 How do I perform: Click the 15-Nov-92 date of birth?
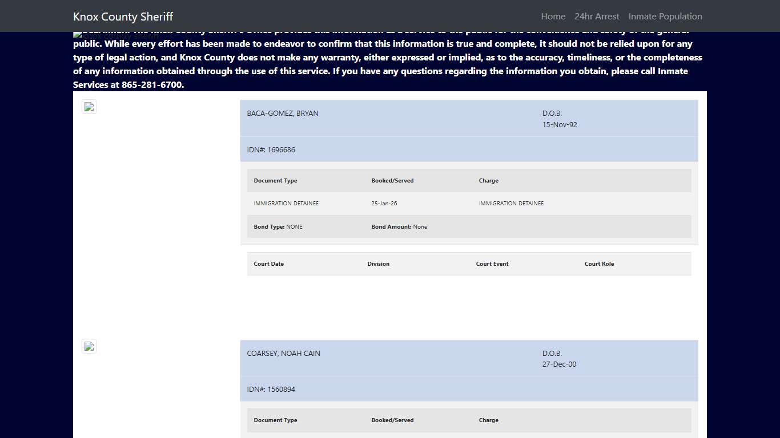point(560,124)
